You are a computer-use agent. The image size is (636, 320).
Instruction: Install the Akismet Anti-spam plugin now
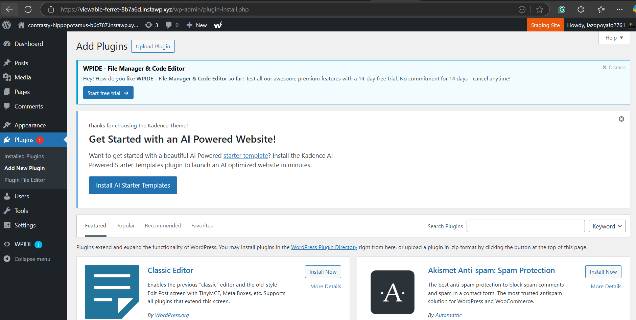(x=603, y=272)
